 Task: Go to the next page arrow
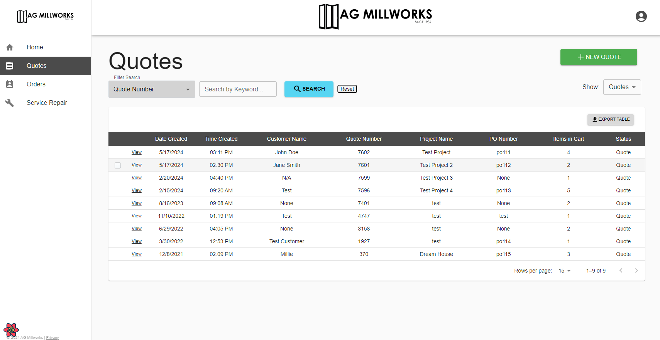click(x=636, y=271)
